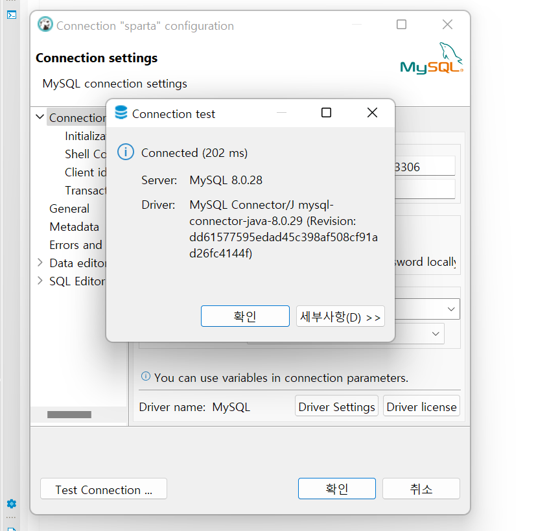
Task: Click the Driver name: MySQL label
Action: click(194, 407)
